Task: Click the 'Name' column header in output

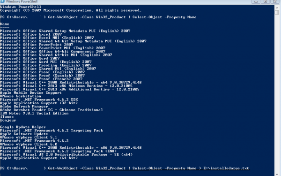Action: click(x=5, y=24)
